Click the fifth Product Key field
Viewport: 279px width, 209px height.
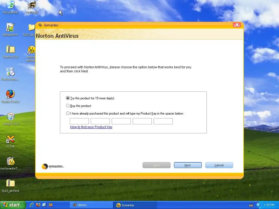click(x=163, y=121)
